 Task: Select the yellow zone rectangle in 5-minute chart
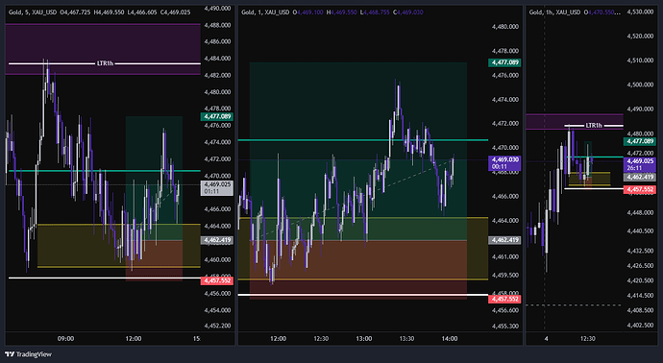[x=119, y=246]
